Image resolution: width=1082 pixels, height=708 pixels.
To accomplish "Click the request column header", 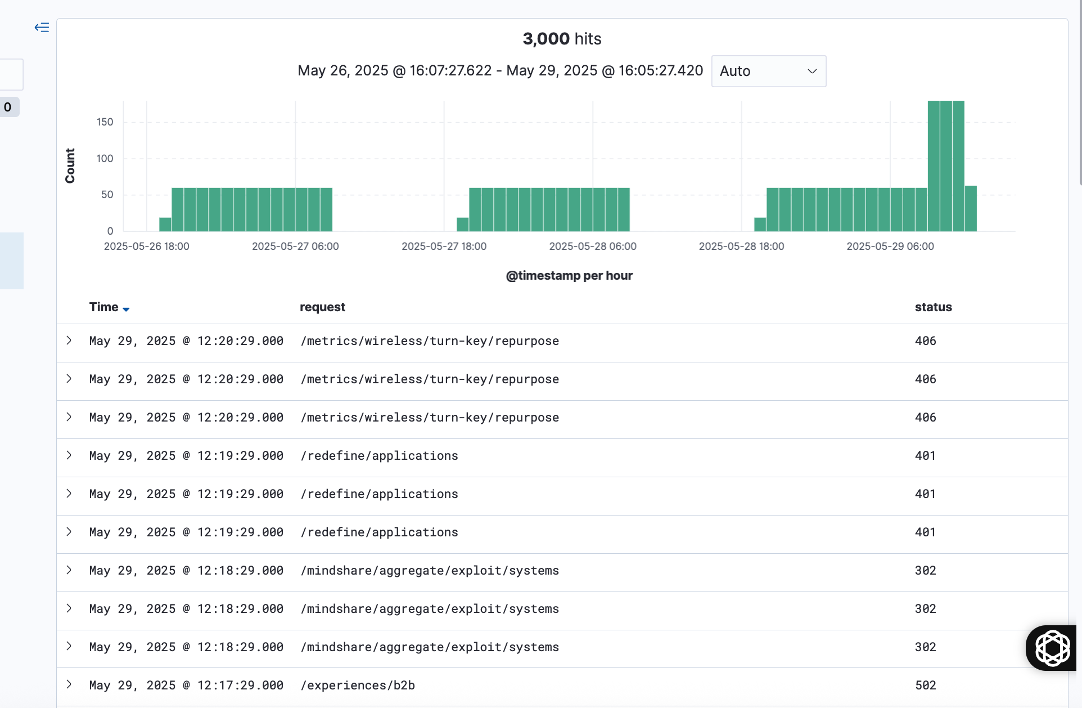I will [322, 307].
